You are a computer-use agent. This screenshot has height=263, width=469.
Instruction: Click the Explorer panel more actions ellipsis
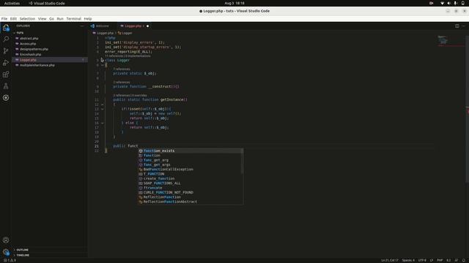[82, 26]
